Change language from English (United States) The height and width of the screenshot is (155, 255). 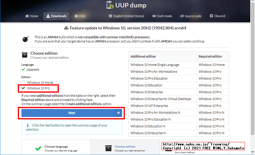coord(126,16)
